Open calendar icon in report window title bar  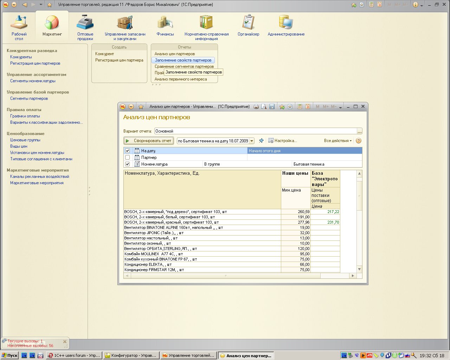point(308,107)
